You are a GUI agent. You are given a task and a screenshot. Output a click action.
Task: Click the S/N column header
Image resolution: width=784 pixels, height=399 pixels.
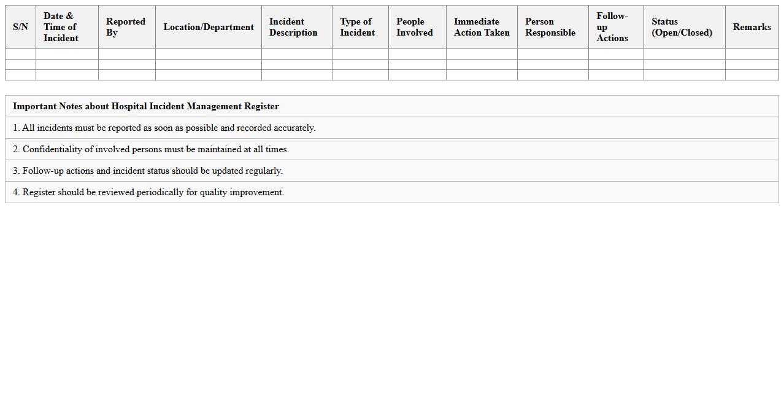pos(20,27)
